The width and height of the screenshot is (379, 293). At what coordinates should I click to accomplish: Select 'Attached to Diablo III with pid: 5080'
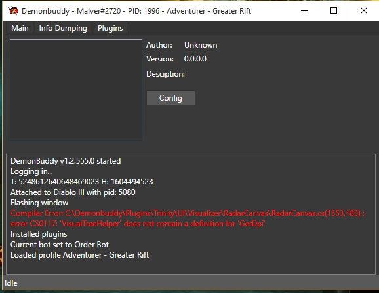click(73, 192)
